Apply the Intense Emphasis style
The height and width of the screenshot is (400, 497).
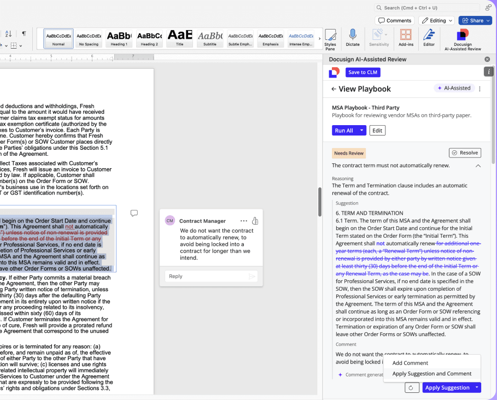pyautogui.click(x=301, y=38)
